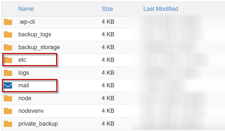
Task: Sort files by the Name column header
Action: (x=26, y=9)
